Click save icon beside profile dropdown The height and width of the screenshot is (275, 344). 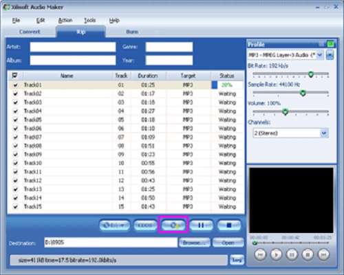click(330, 55)
